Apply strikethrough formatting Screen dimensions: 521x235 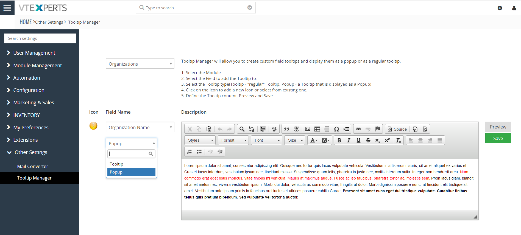click(x=368, y=140)
